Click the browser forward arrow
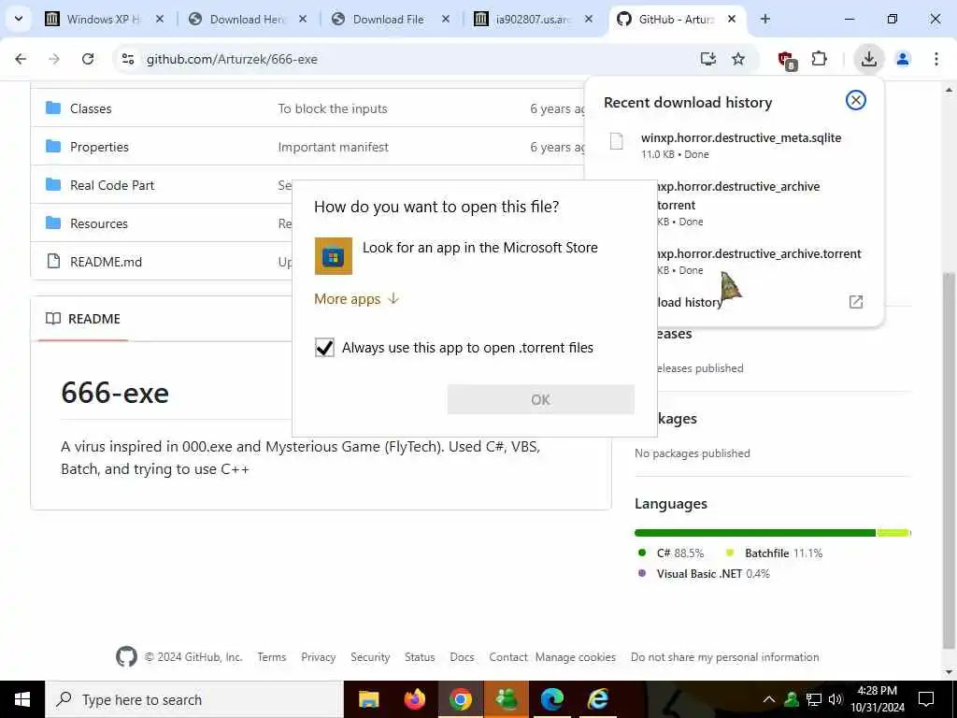Image resolution: width=957 pixels, height=718 pixels. [54, 59]
